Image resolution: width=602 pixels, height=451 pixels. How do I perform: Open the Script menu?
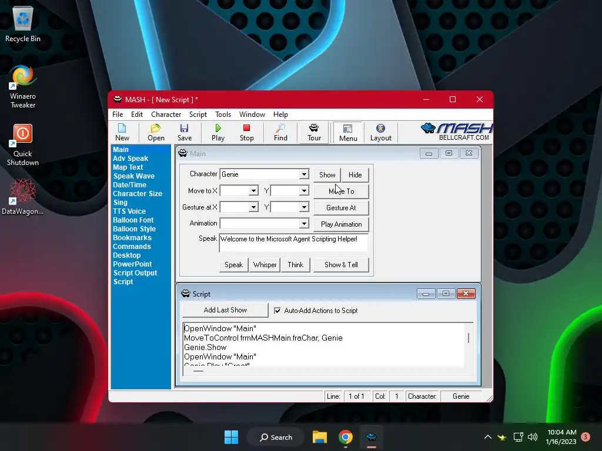click(x=198, y=115)
